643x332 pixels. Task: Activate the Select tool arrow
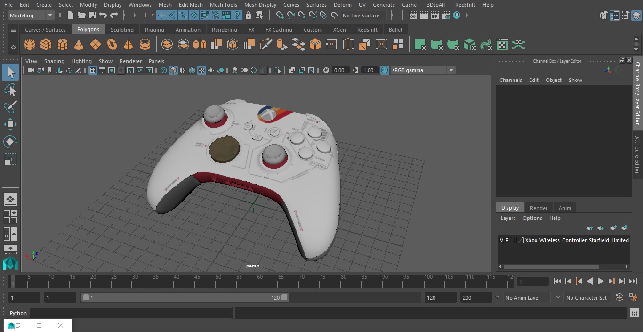coord(10,72)
